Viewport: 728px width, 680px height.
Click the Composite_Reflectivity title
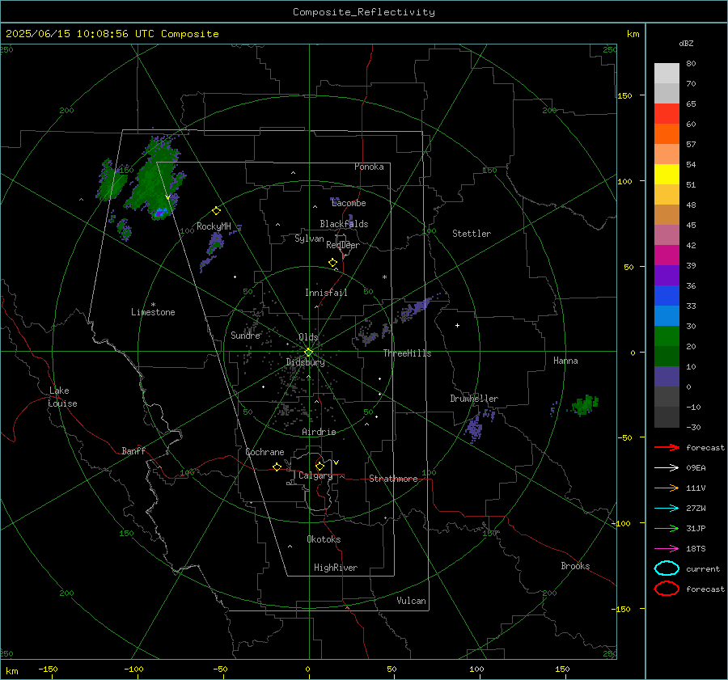[364, 12]
